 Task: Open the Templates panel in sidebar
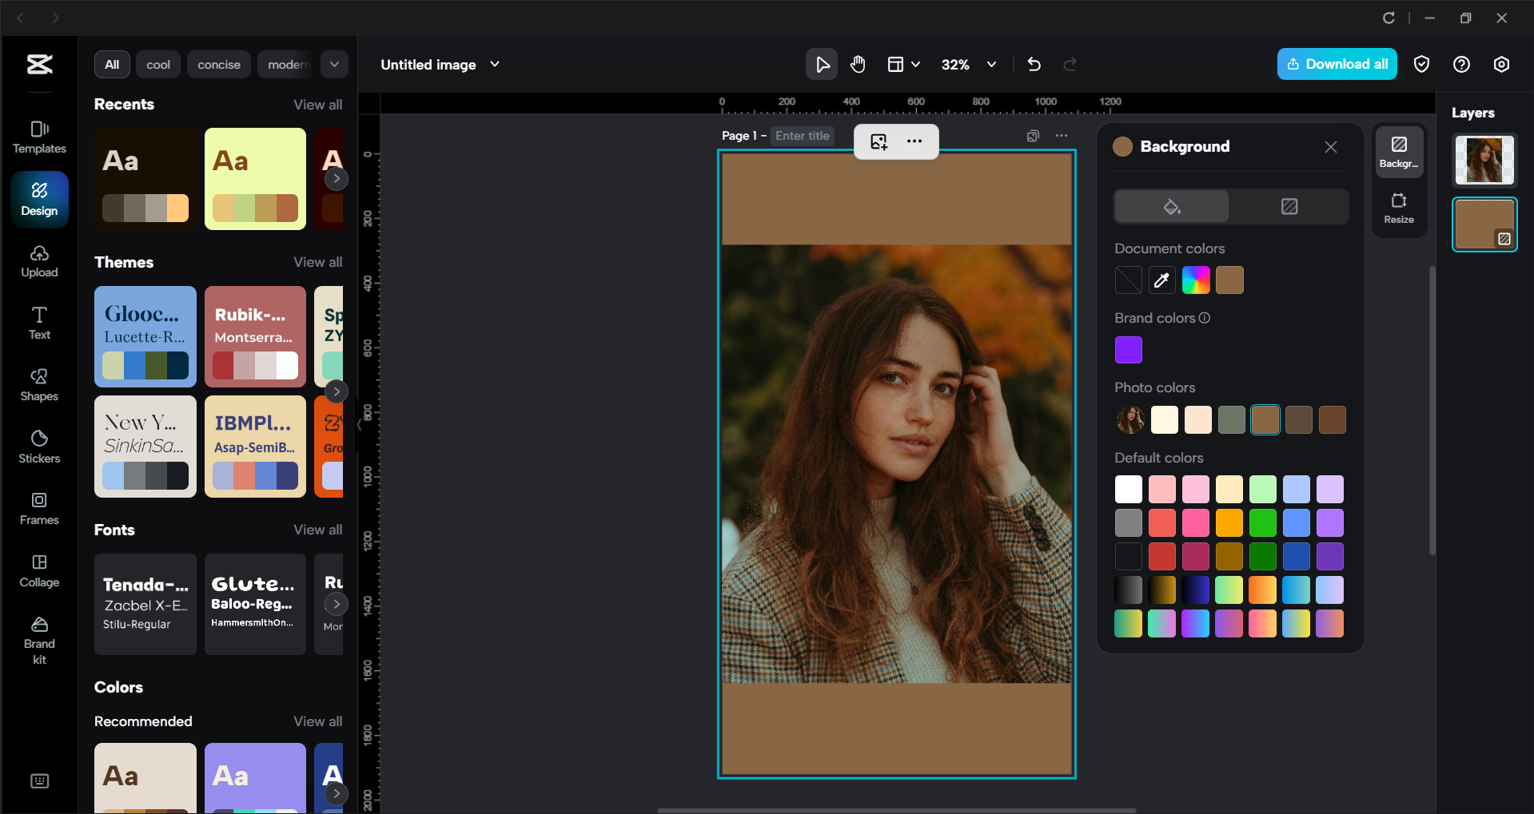point(39,136)
